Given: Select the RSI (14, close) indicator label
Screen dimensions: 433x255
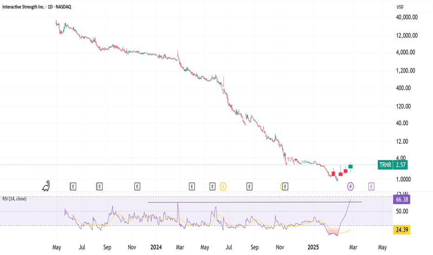Looking at the screenshot, I should [14, 198].
